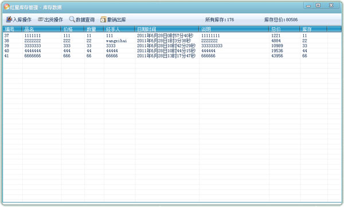
Task: Select the row with handler wangxihai
Action: pyautogui.click(x=172, y=41)
